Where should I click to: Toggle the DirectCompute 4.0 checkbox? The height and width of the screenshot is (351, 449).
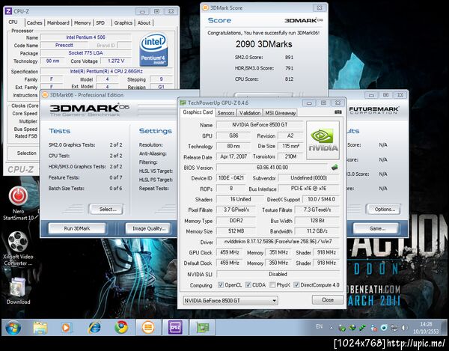click(296, 285)
